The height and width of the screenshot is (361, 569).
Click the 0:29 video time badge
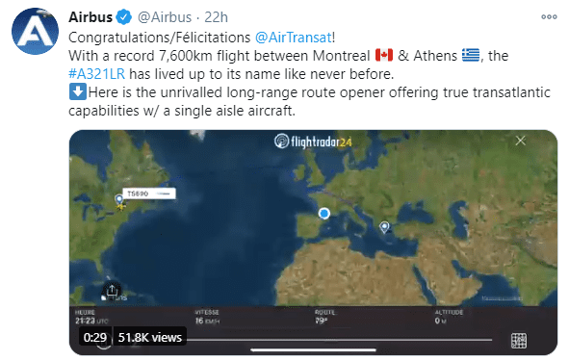(x=95, y=338)
